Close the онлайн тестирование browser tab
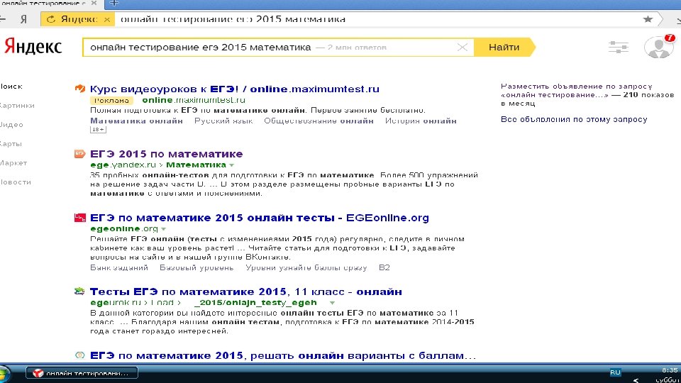The image size is (681, 383). (94, 3)
